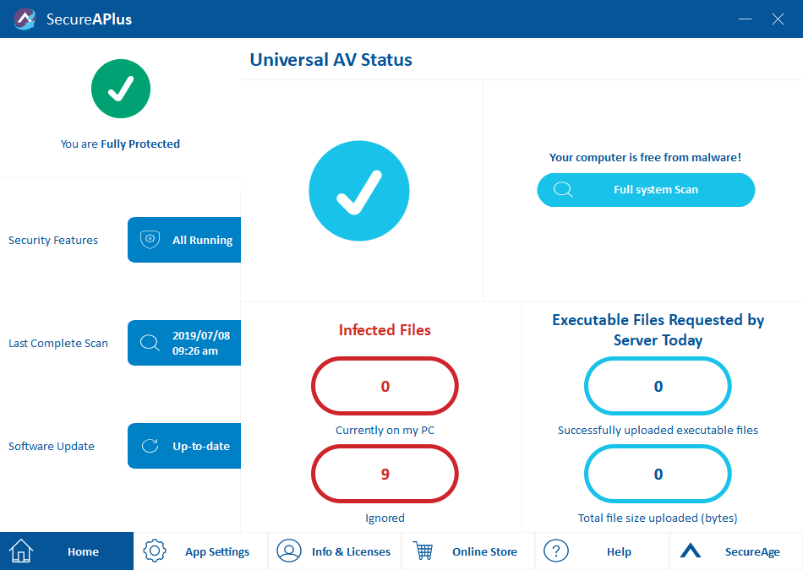
Task: Start a Full system Scan
Action: click(x=646, y=190)
